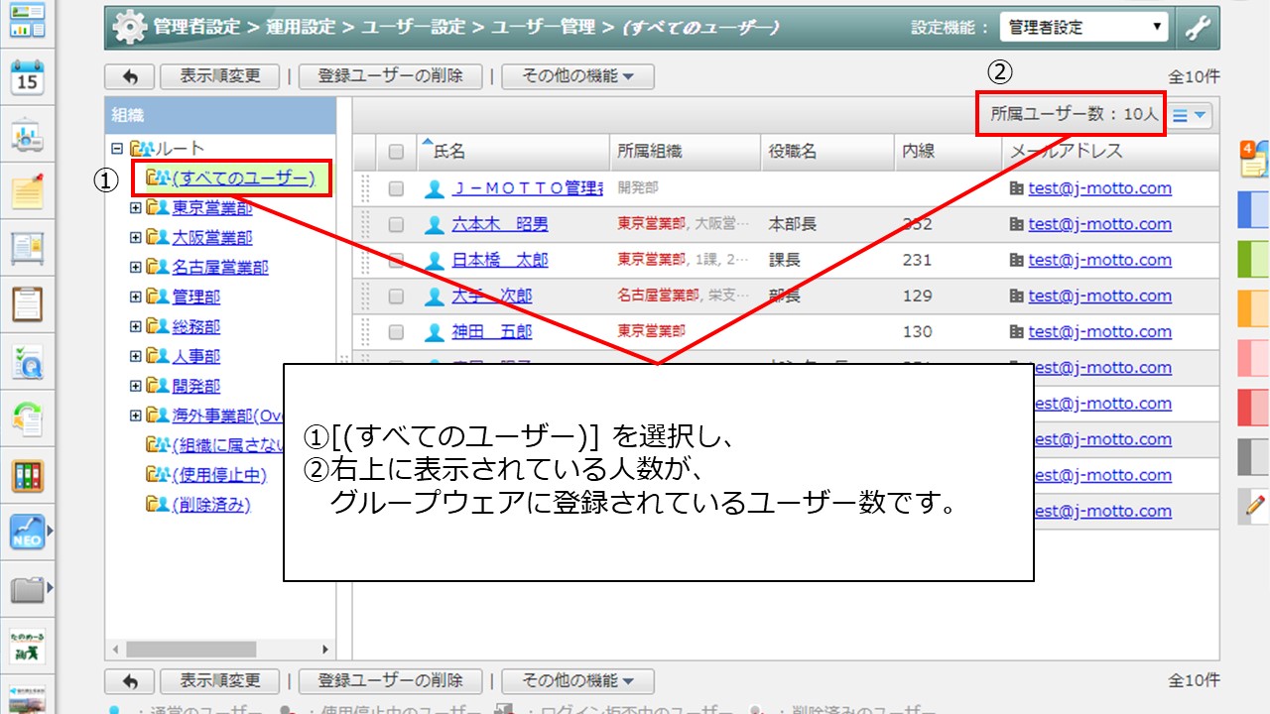Open the clipboard icon in left sidebar

(x=27, y=303)
